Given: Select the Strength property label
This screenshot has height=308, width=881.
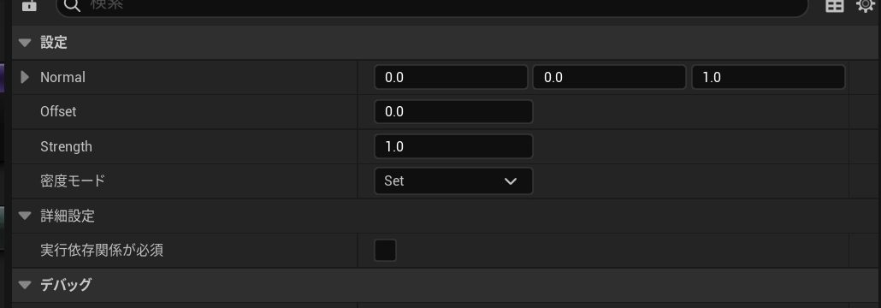Looking at the screenshot, I should point(66,146).
